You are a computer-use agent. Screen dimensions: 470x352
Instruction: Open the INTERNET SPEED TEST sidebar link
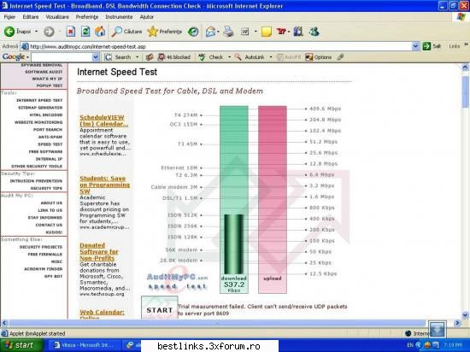[x=39, y=100]
